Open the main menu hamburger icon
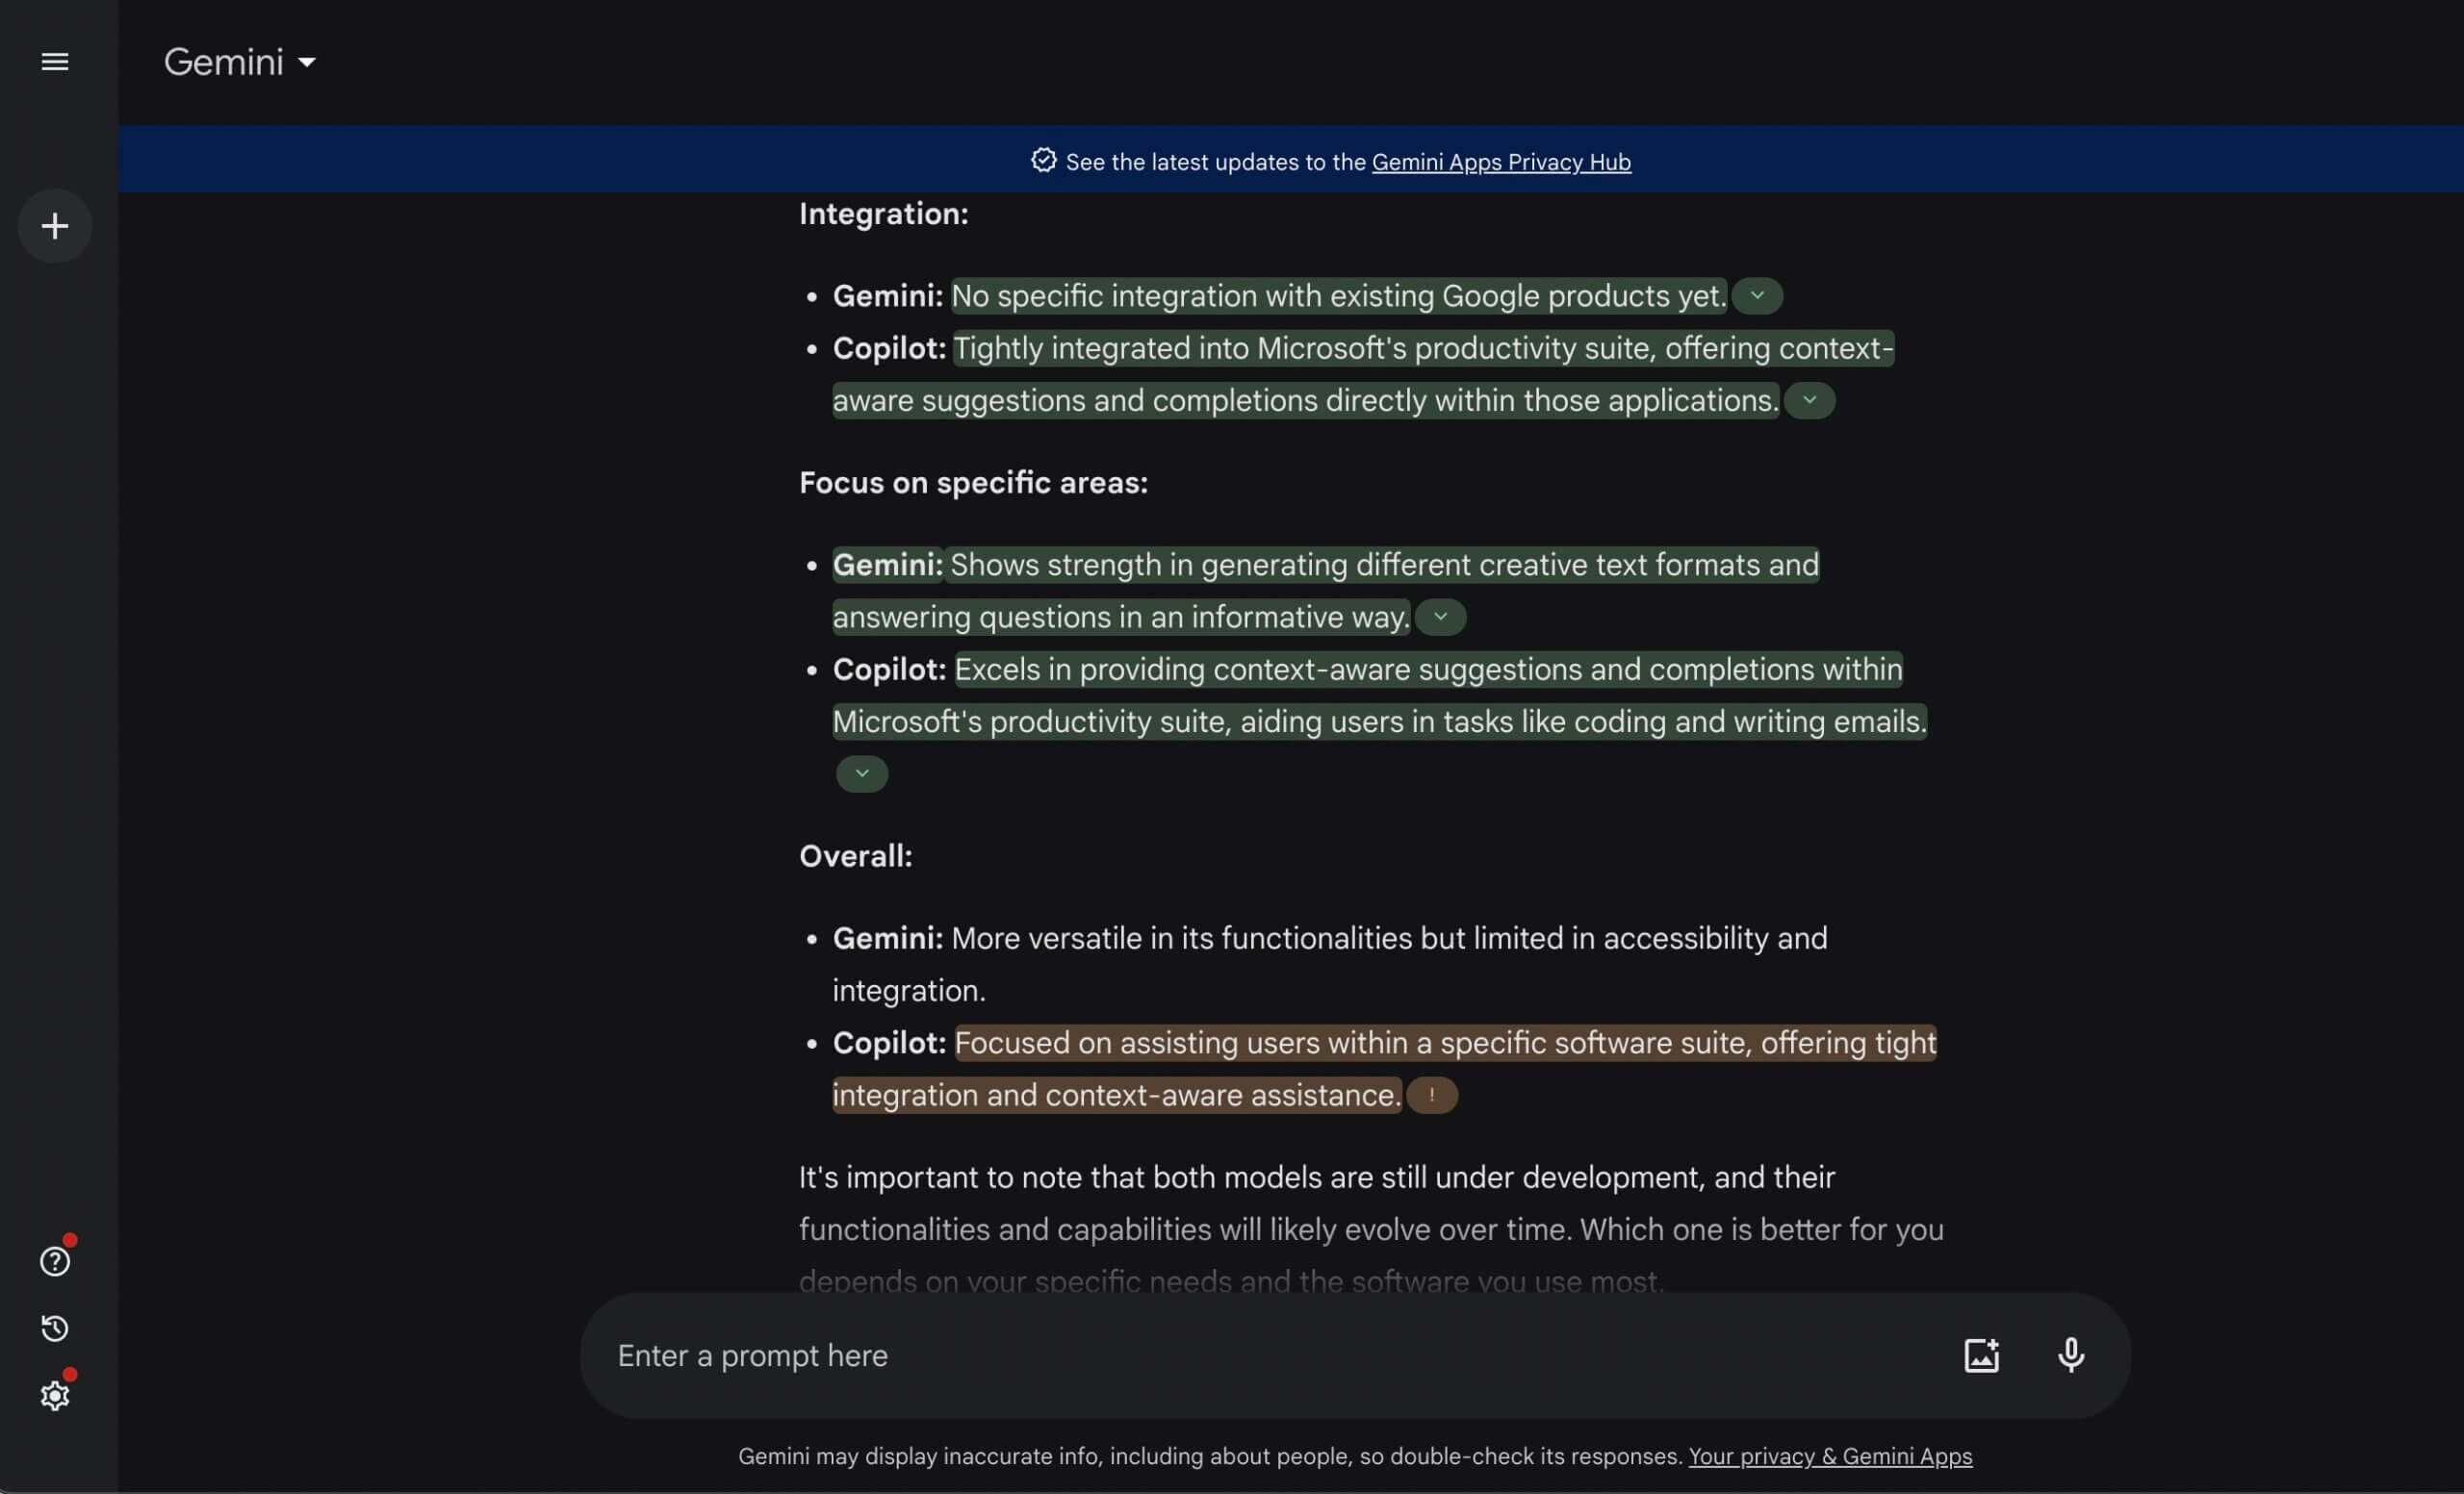This screenshot has width=2464, height=1494. (55, 62)
